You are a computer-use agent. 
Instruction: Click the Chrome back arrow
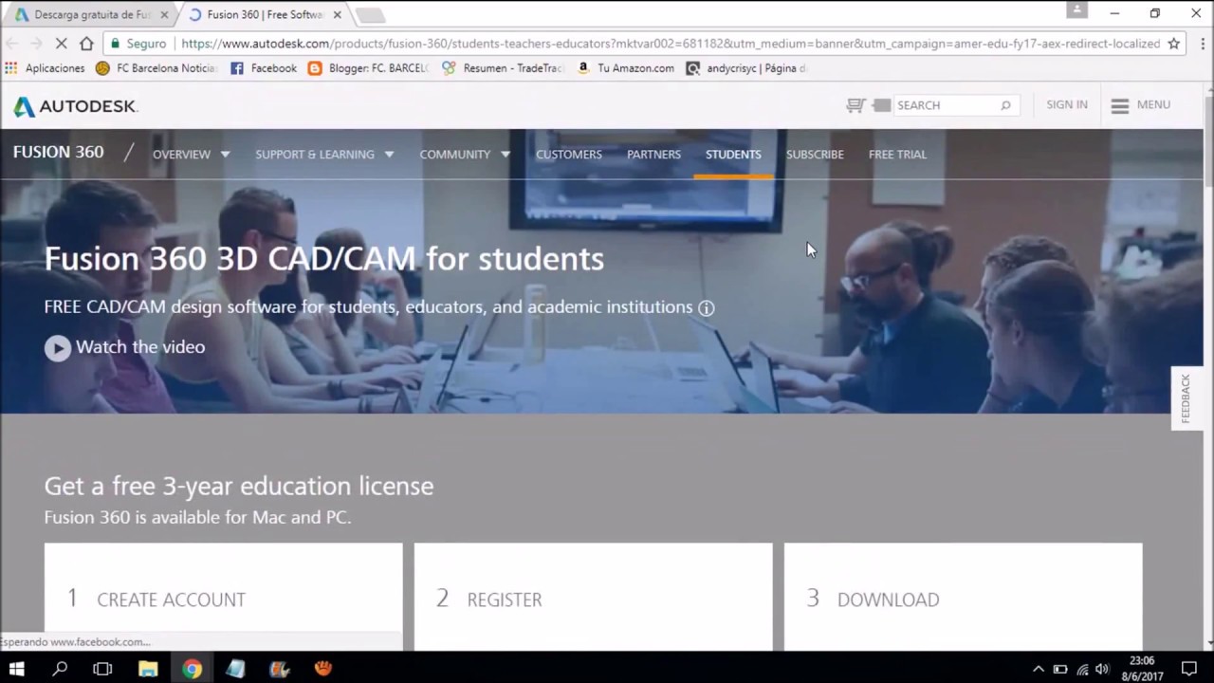pyautogui.click(x=11, y=44)
